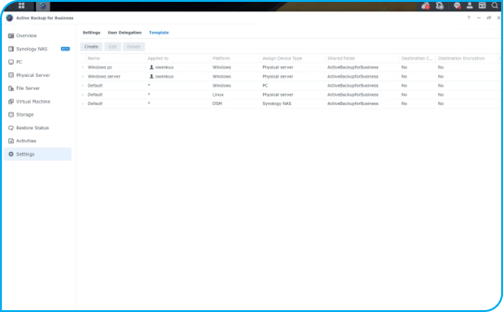Click the owenkuo user icon in Windows server row
This screenshot has height=312, width=503.
point(152,76)
